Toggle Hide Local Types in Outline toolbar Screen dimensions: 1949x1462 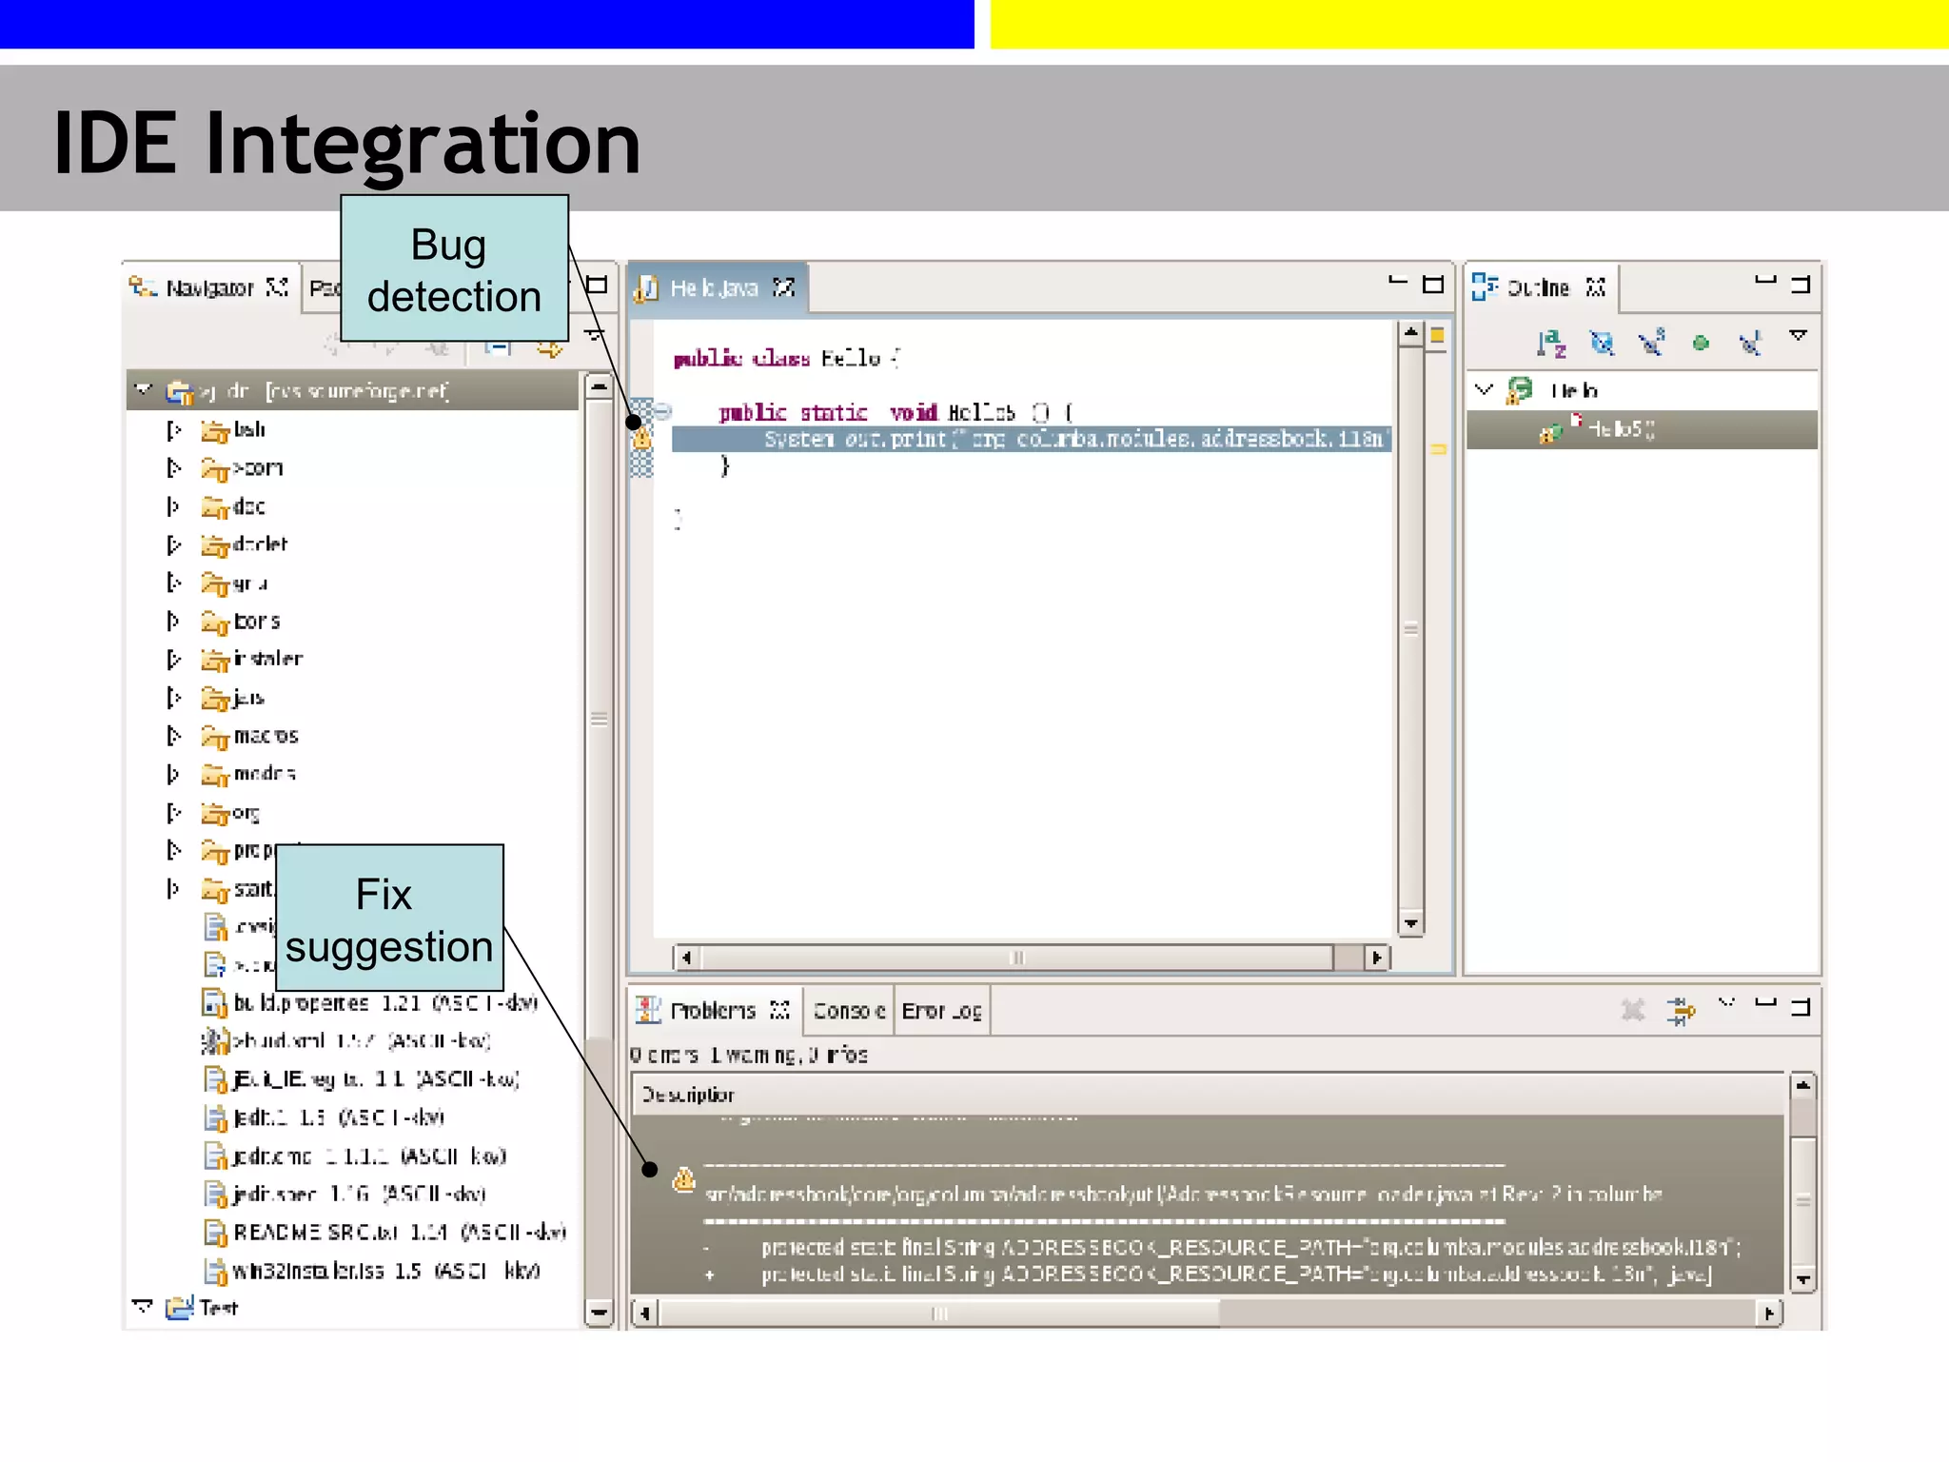click(1750, 343)
